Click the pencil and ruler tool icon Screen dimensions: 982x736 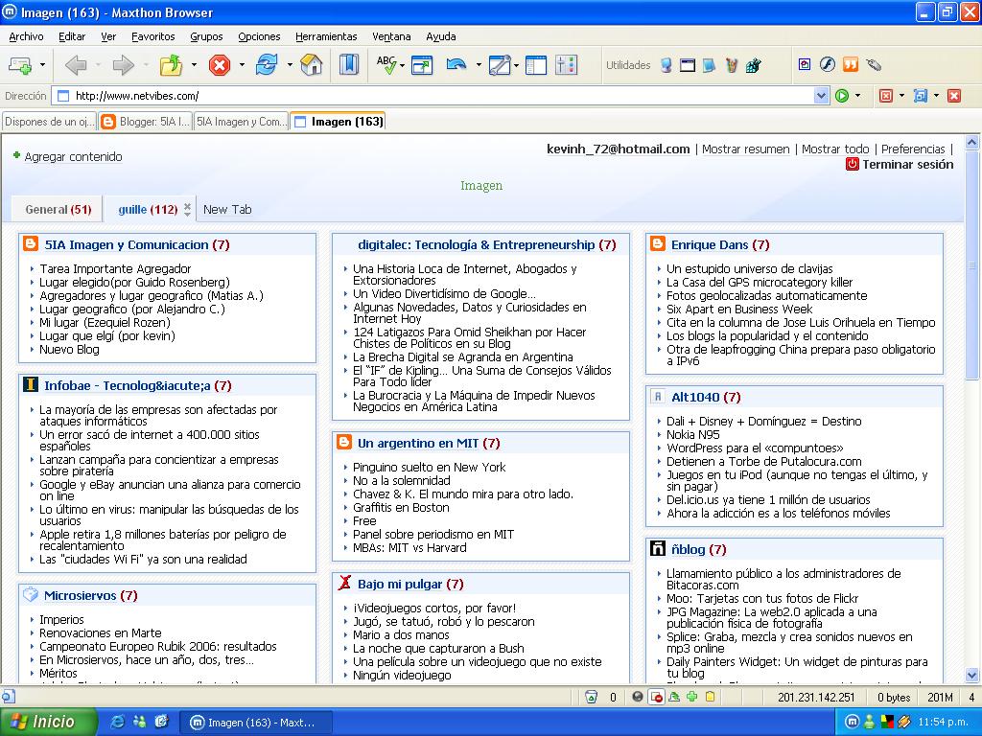[500, 65]
